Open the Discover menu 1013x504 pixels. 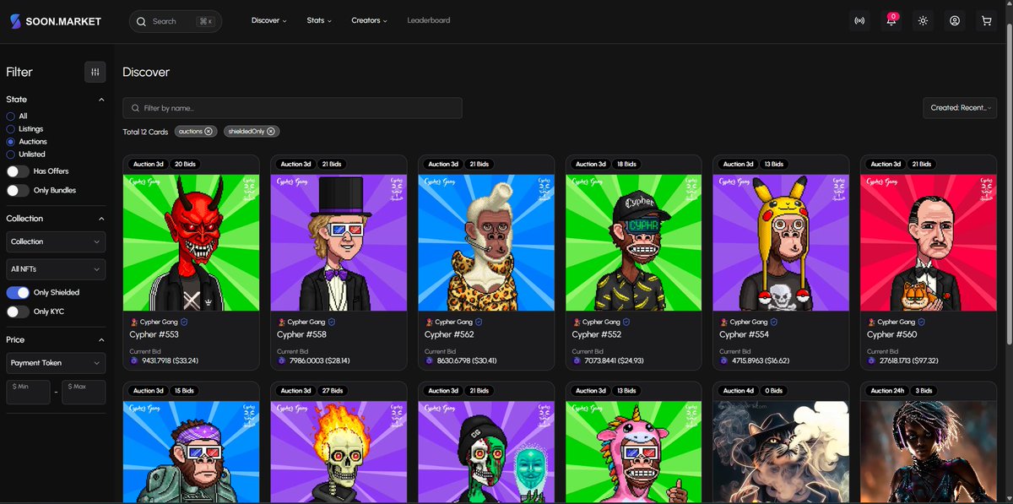[268, 21]
